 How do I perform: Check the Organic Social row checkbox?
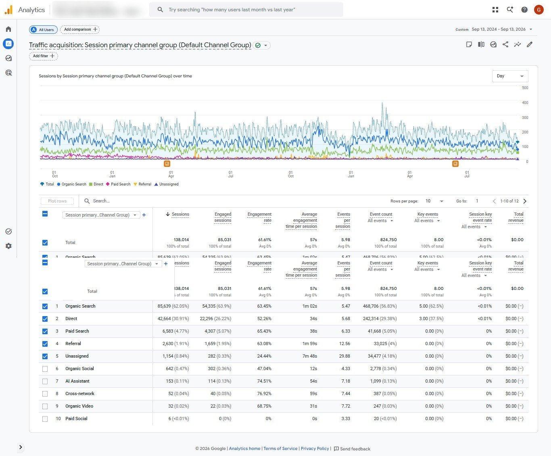(45, 369)
